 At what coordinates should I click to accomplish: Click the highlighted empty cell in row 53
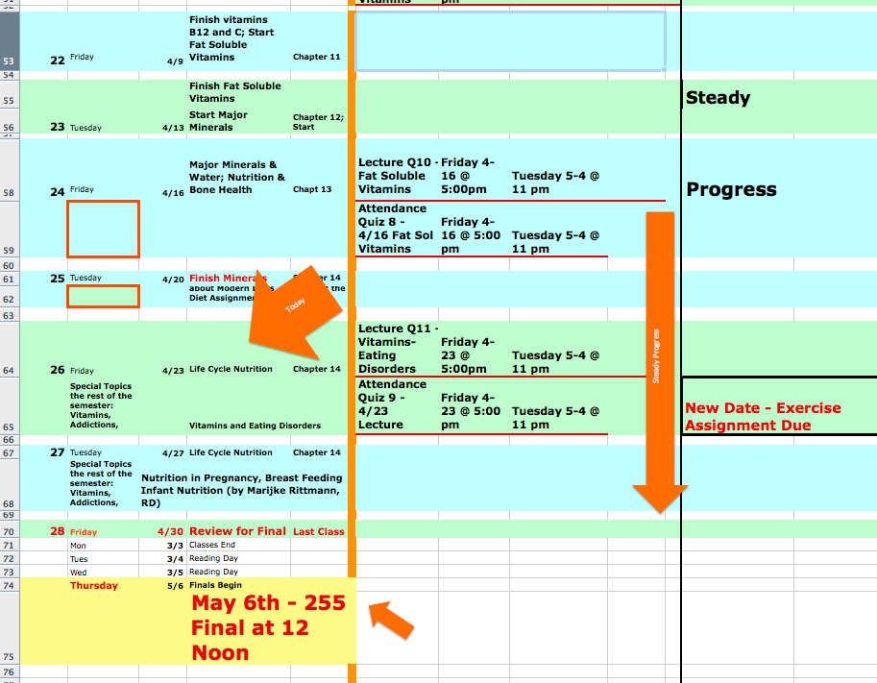510,41
